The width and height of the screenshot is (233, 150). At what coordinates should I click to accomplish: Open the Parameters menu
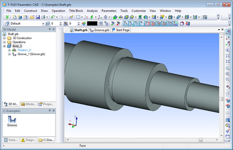pos(109,11)
